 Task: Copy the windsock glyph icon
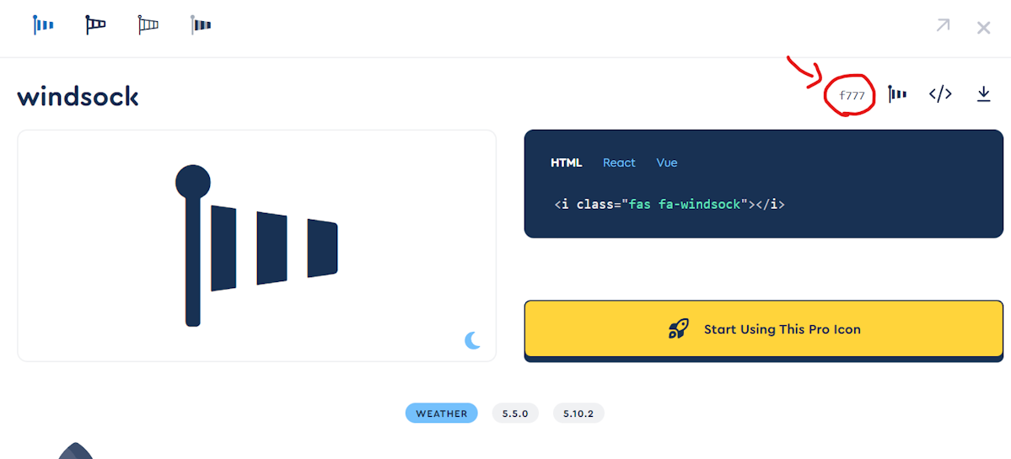(897, 94)
